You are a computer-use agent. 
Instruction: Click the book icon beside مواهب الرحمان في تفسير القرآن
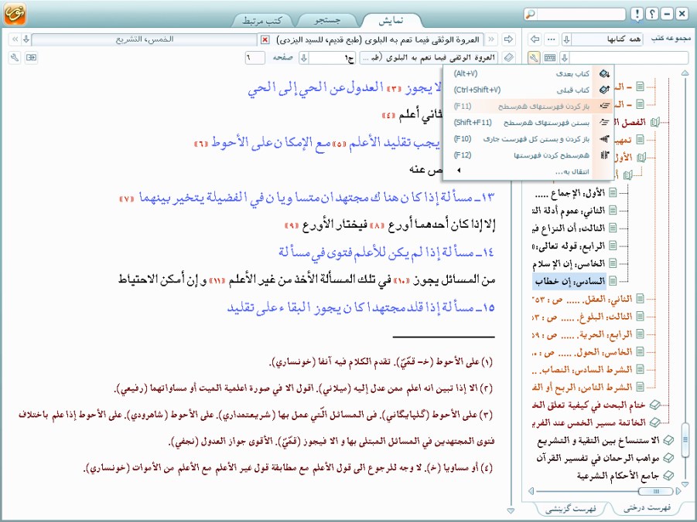point(668,458)
